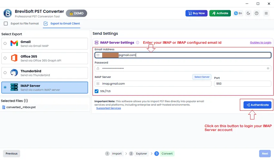
Task: Click the IMAP Server Settings info icon
Action: [138, 42]
